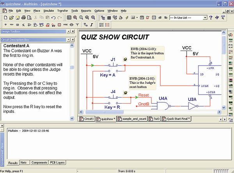234x173 pixels.
Task: Toggle the J4 reset switch for Key R
Action: [x=113, y=97]
